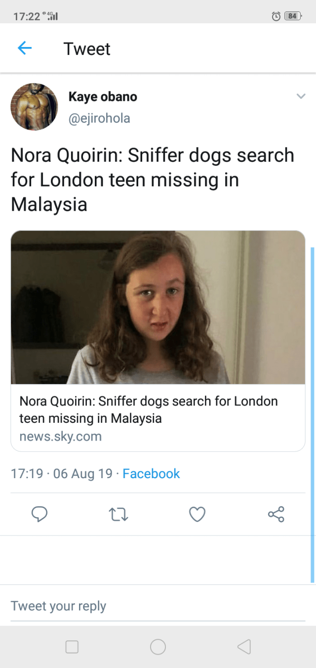The width and height of the screenshot is (316, 668).
Task: Tap the Kaye obano display name
Action: (103, 96)
